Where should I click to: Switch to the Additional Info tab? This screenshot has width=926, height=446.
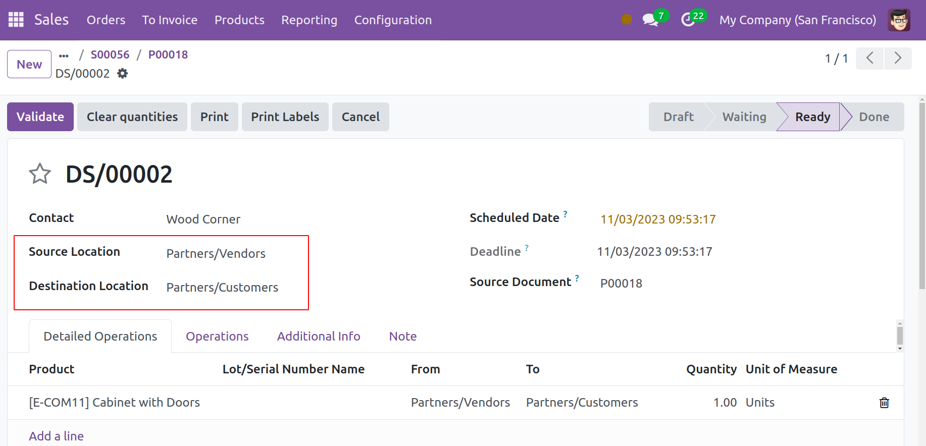pos(319,337)
